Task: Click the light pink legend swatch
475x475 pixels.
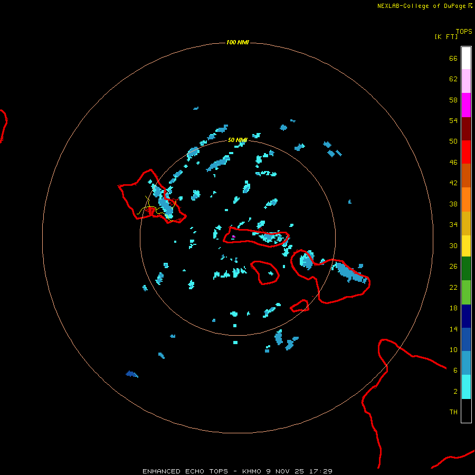Action: [466, 81]
